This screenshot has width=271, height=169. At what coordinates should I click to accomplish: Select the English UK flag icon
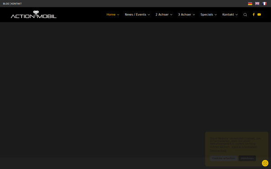point(257,4)
